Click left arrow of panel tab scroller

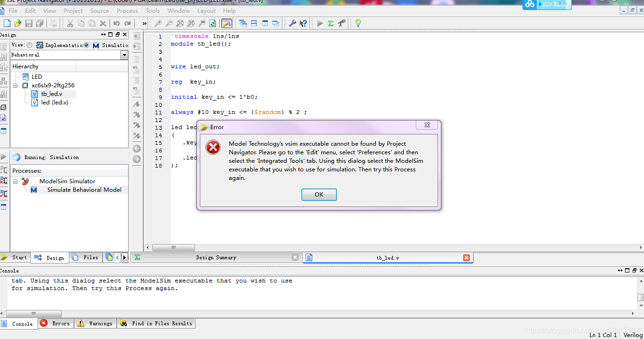point(117,257)
